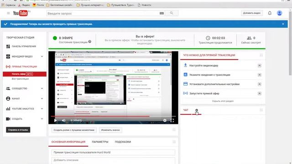
Task: Open the Панель управления label link
Action: (x=24, y=46)
